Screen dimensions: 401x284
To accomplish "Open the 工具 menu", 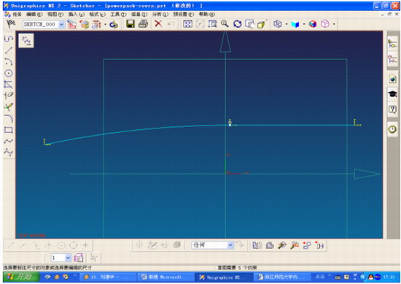I will pos(118,15).
